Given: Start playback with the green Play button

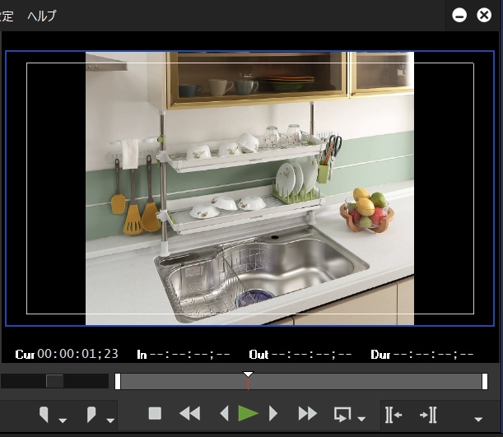Looking at the screenshot, I should pos(248,414).
